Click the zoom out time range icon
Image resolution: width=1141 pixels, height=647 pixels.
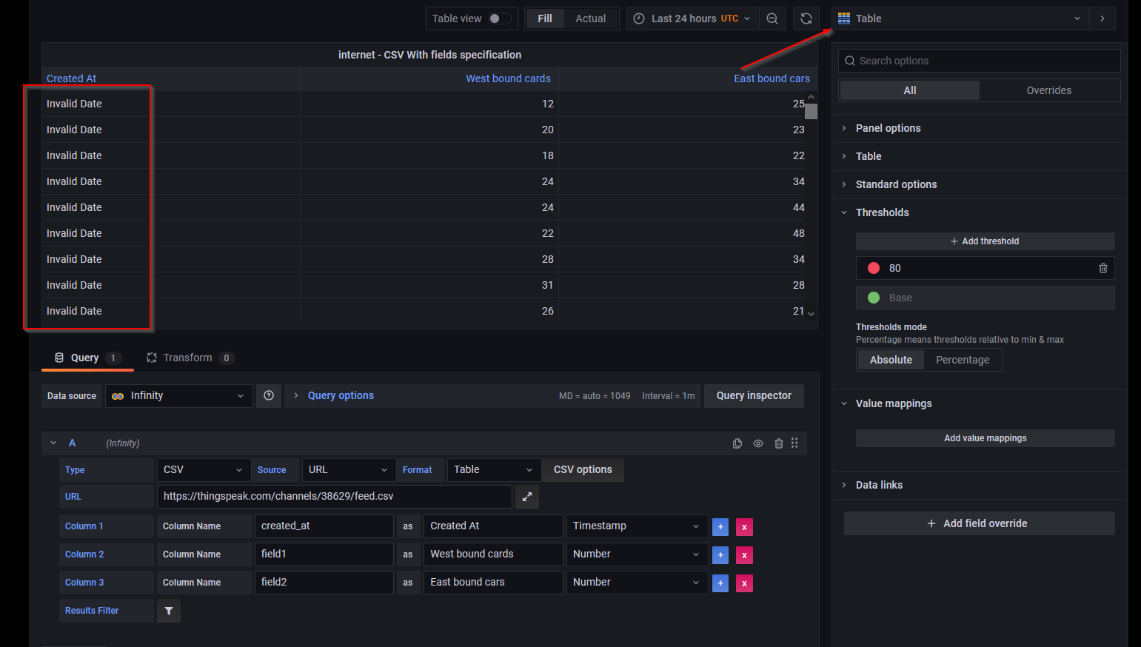click(772, 18)
